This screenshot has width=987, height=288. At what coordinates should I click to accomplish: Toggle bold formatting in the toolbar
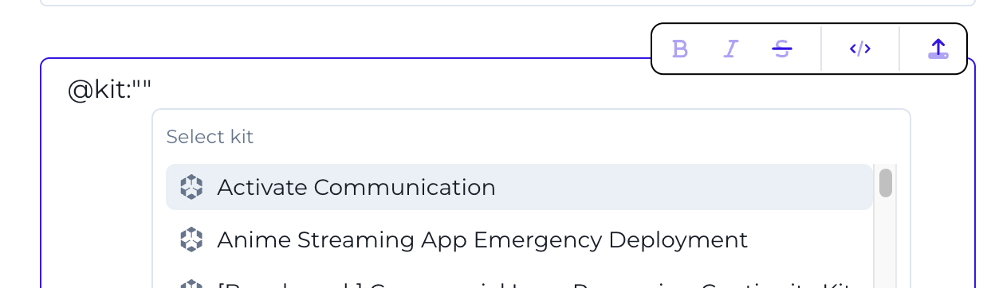tap(679, 49)
